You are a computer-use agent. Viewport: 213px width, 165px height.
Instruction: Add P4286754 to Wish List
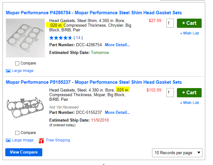click(189, 33)
